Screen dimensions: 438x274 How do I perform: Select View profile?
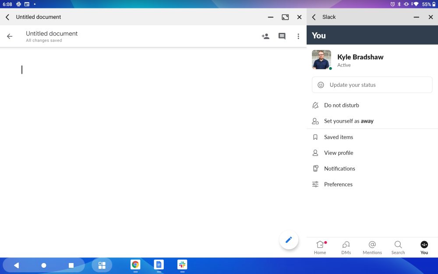pos(338,153)
